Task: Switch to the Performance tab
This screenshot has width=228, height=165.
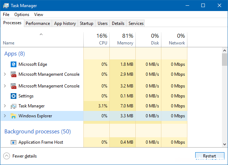Action: pos(38,23)
